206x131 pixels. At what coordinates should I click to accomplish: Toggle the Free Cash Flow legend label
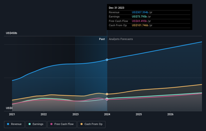tap(64, 124)
